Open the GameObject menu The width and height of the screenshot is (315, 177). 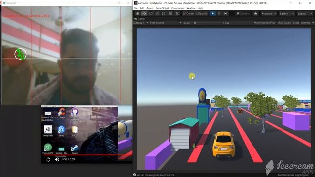click(162, 8)
